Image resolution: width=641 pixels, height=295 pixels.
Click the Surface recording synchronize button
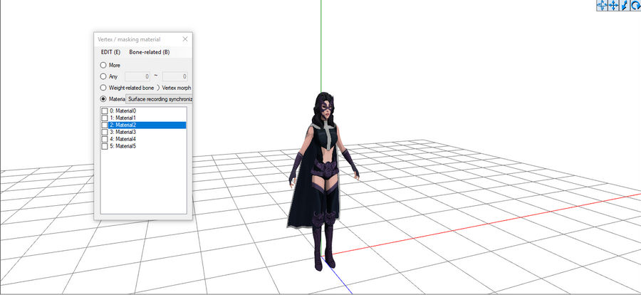(159, 99)
